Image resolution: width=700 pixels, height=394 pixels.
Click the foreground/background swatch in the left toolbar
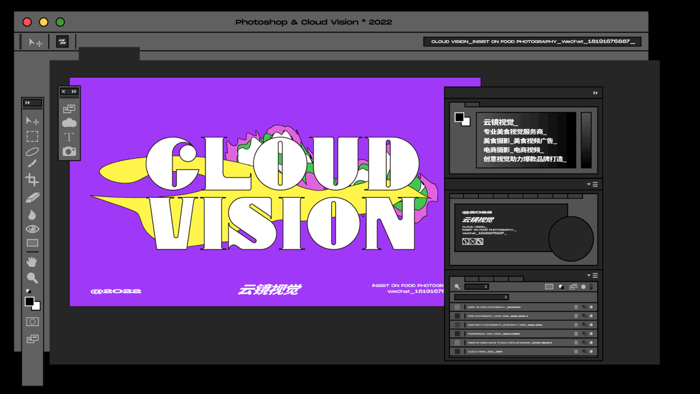pos(32,303)
